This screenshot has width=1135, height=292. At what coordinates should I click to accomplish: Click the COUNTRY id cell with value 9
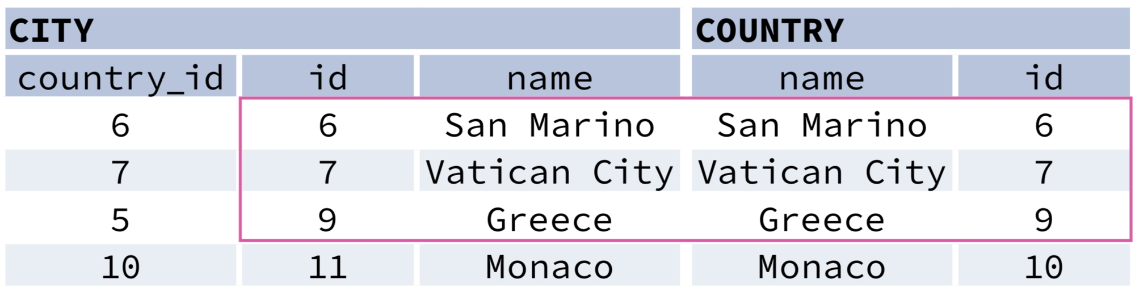click(1044, 220)
